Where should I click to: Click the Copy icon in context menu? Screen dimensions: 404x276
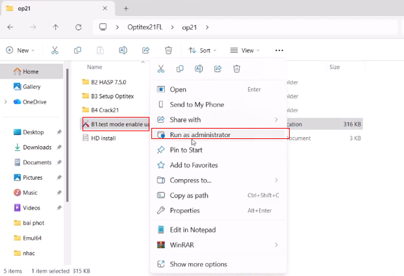[180, 69]
